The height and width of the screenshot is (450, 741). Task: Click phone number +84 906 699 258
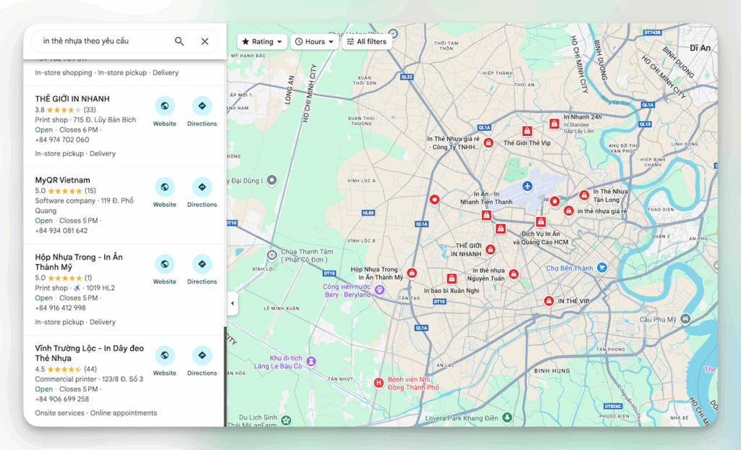tap(62, 399)
